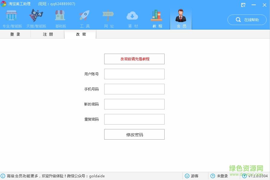
Task: Click the 新的密码 new password field
Action: [134, 104]
